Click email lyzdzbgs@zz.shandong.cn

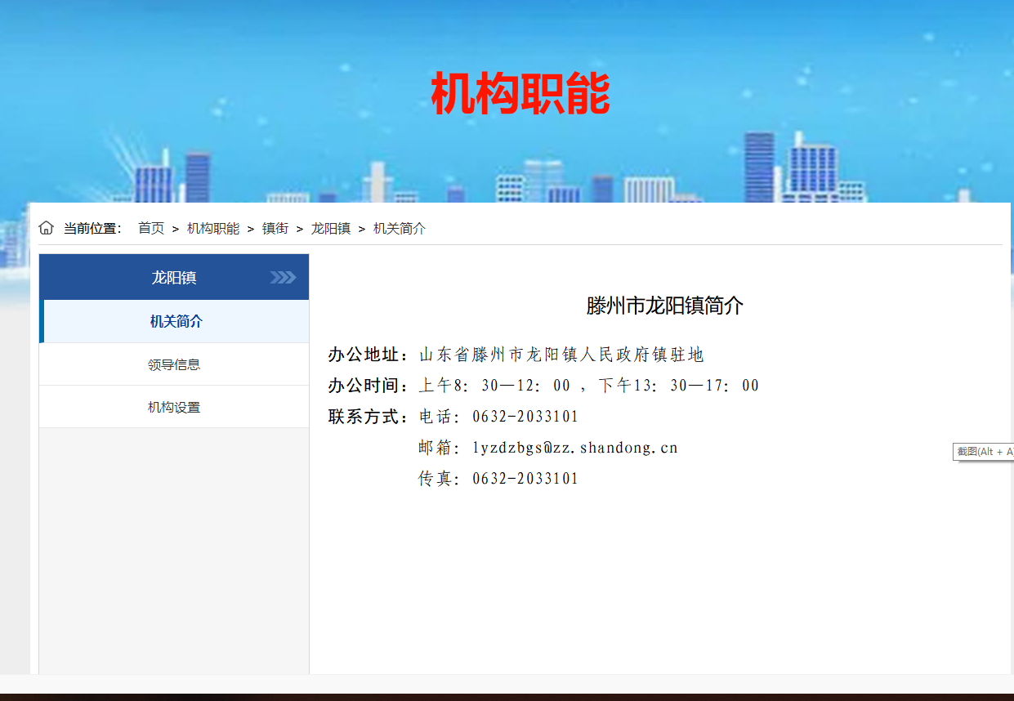click(575, 448)
